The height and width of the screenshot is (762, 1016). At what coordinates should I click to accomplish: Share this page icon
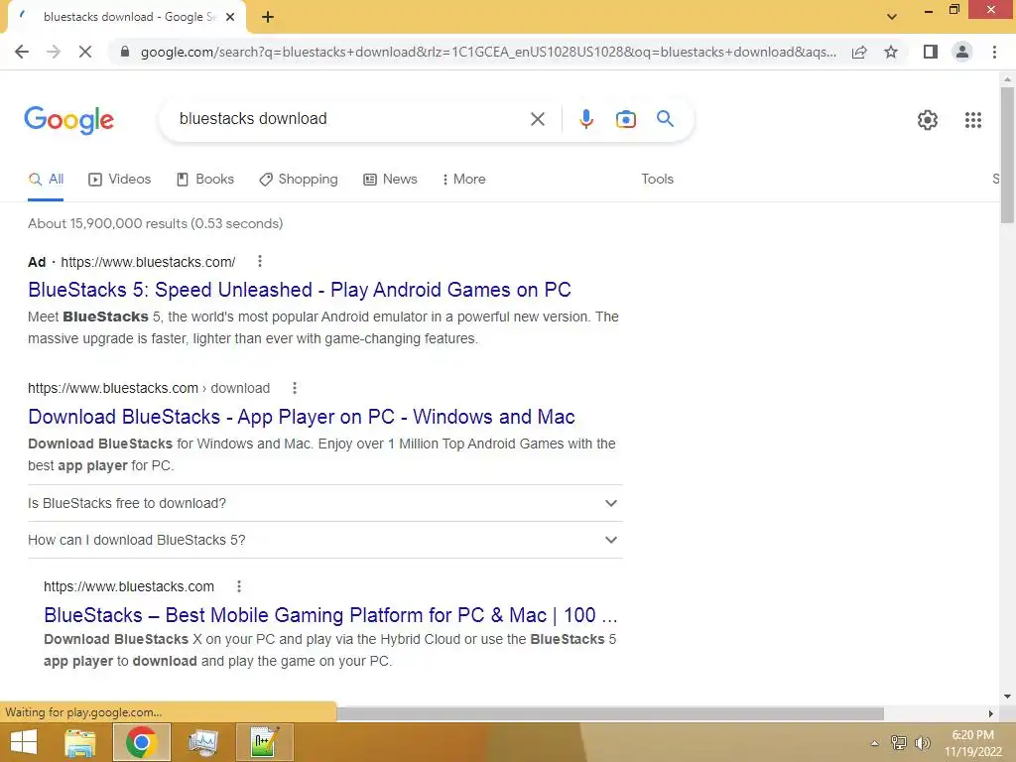859,52
